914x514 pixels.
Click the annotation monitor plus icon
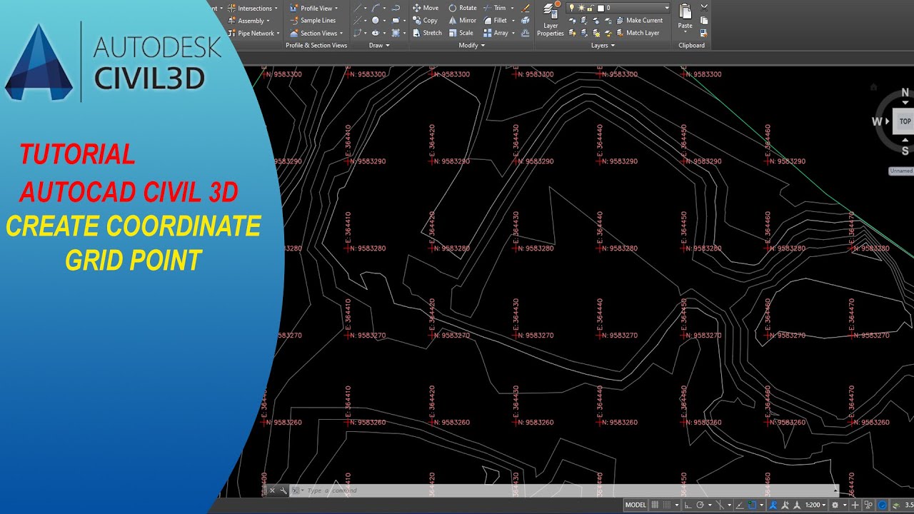(855, 505)
